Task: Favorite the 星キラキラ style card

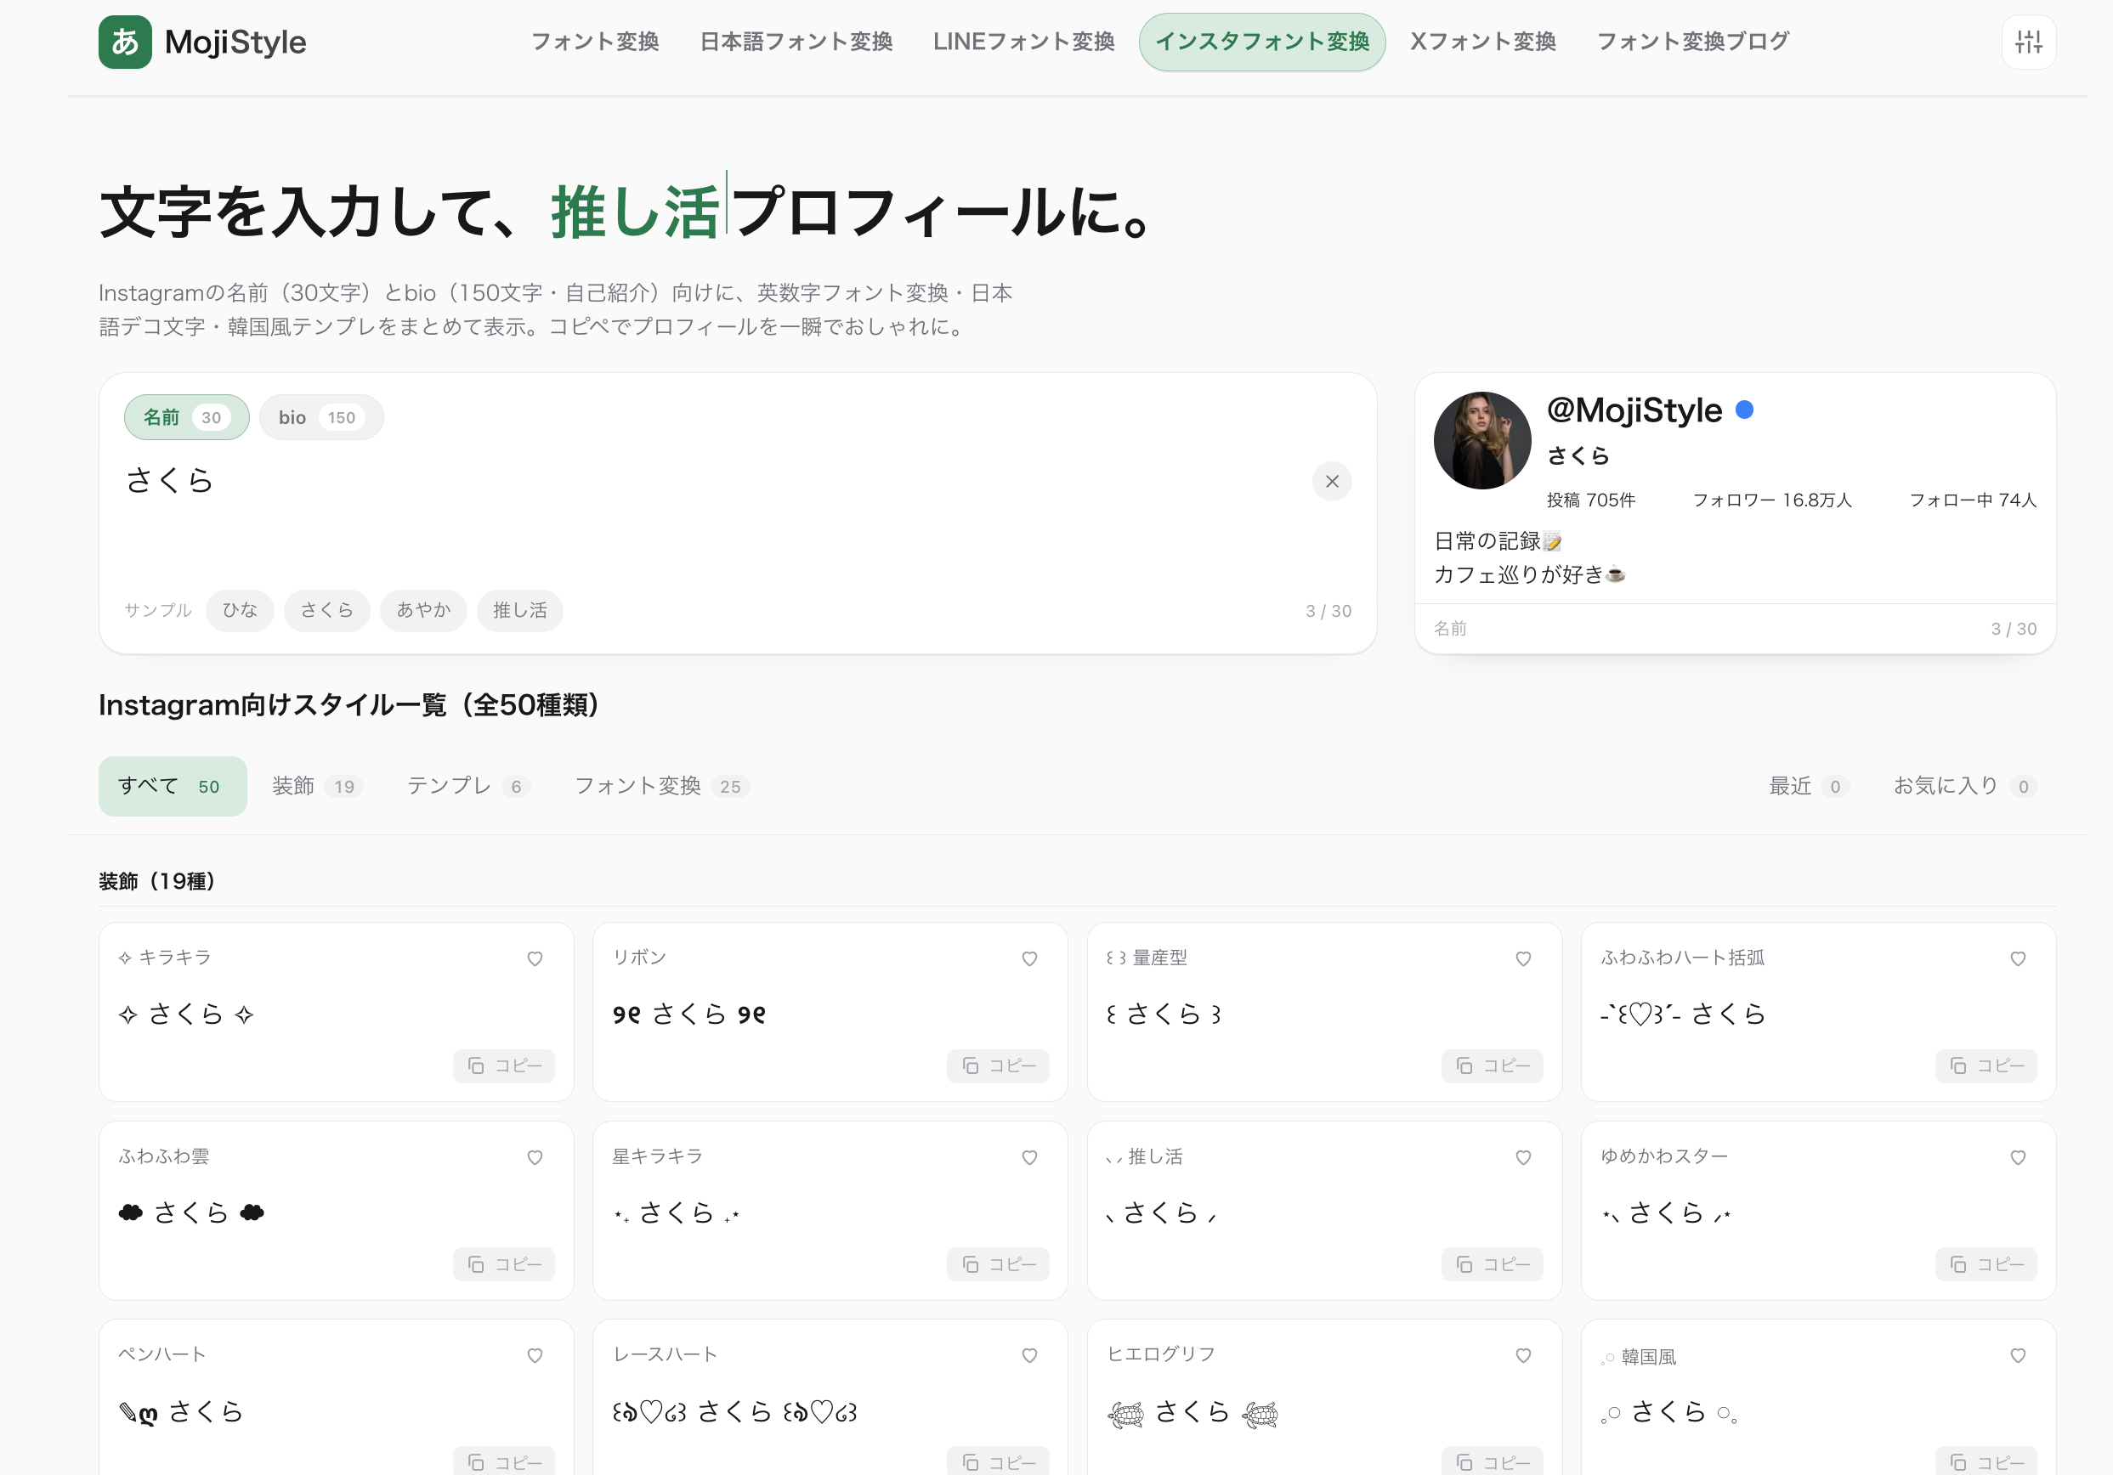Action: click(1029, 1156)
